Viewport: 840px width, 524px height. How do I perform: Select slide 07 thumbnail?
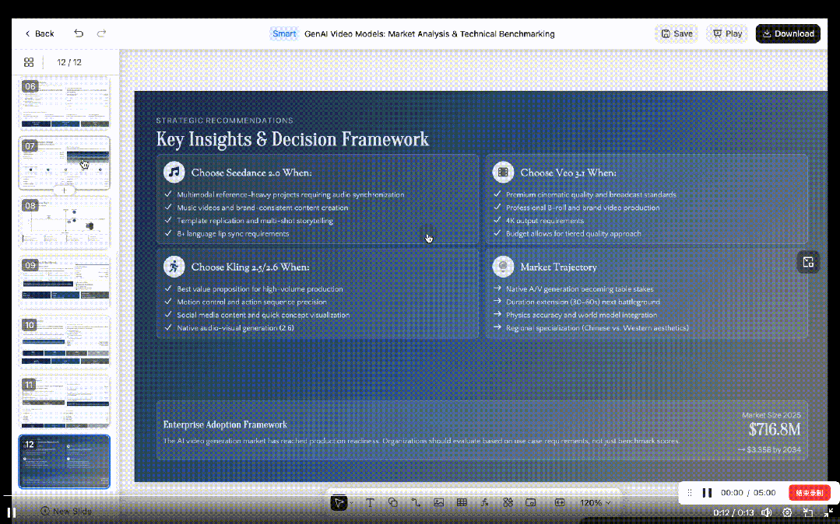(65, 162)
